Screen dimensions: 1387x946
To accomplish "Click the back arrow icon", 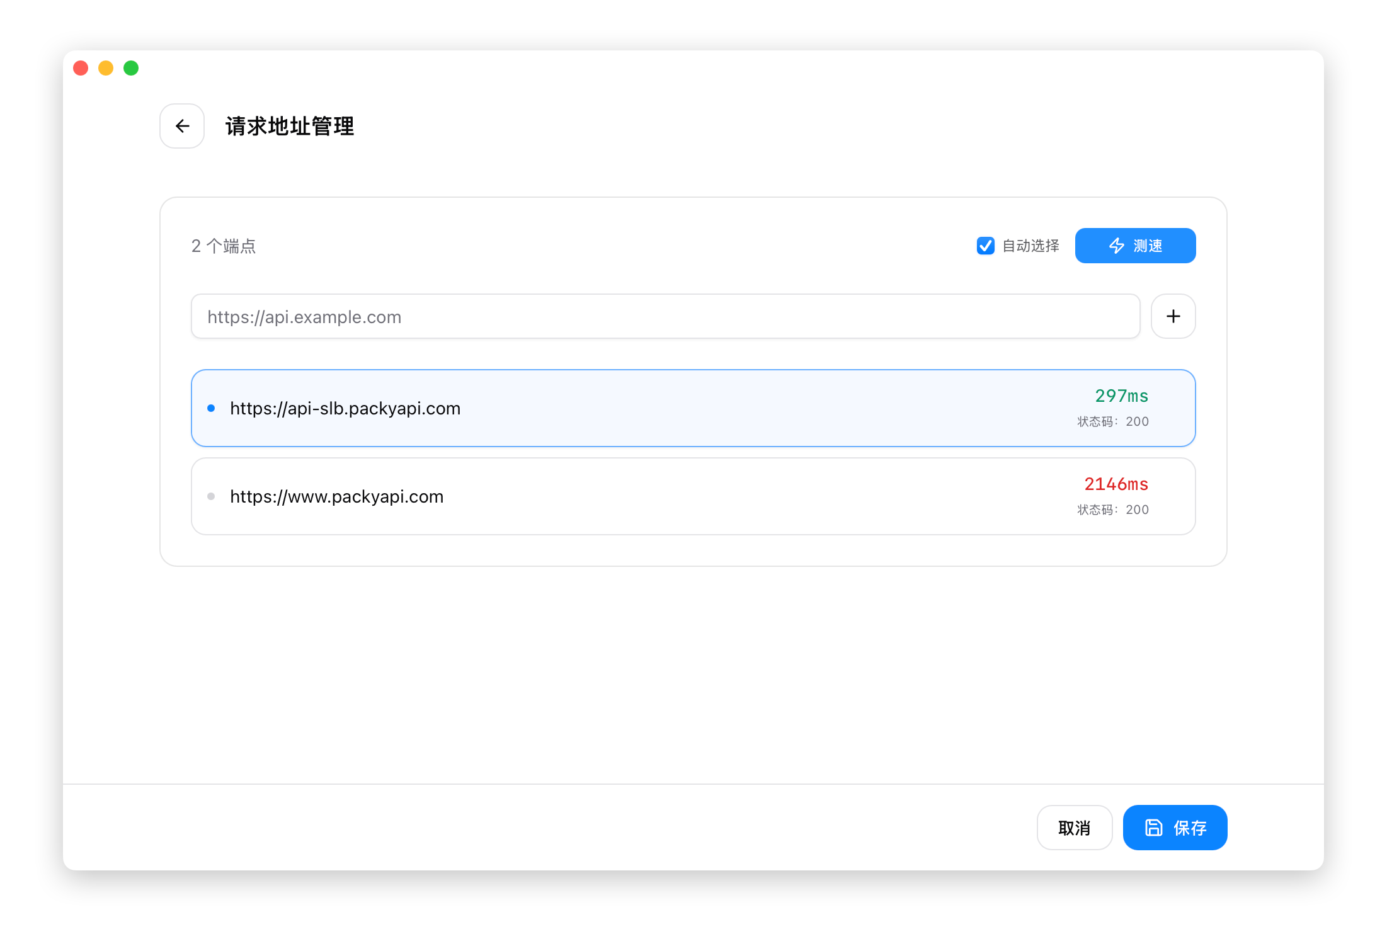I will click(x=182, y=126).
